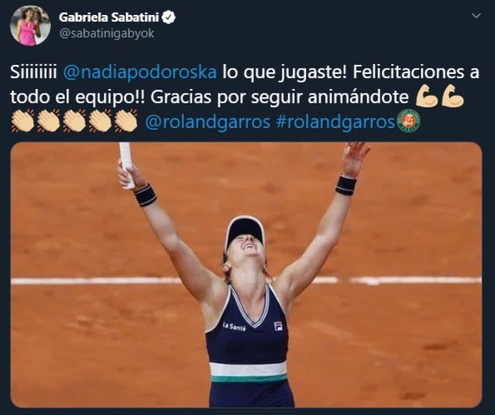Click the third clapping hands emoji
Viewport: 495px width, 415px height.
tap(74, 121)
